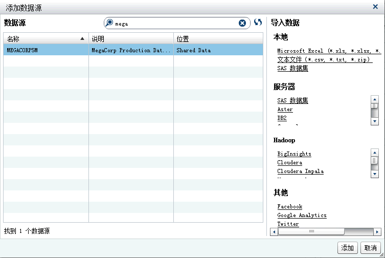The image size is (385, 258).
Task: Click right arrow of horizontal scrollbar
Action: 377,232
